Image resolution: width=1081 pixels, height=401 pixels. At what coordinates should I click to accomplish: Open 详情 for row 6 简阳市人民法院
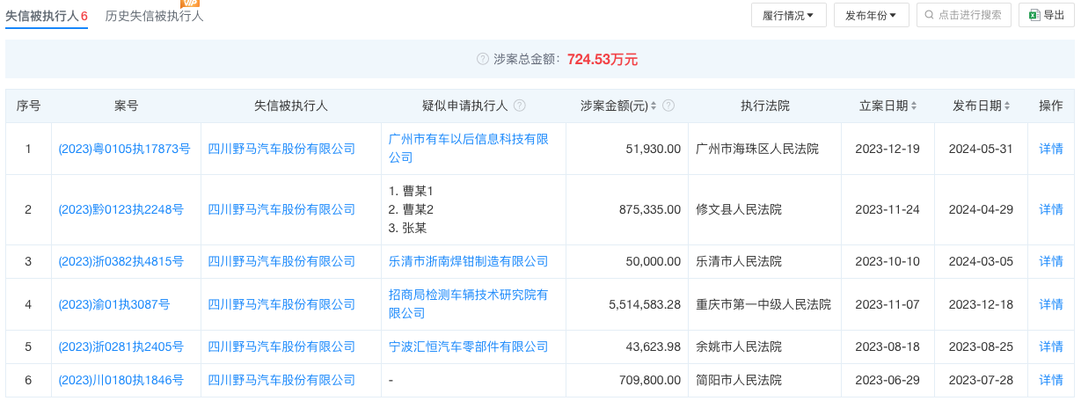pos(1051,380)
